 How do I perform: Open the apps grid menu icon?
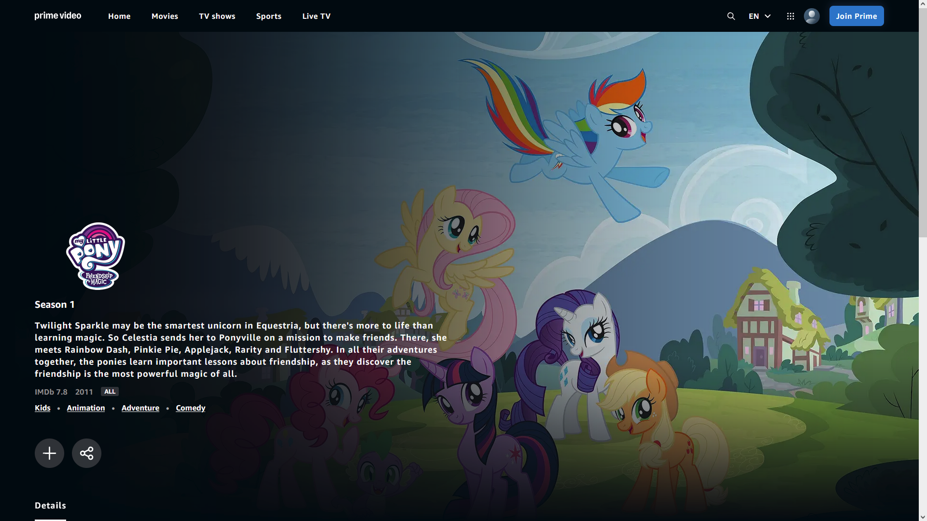[x=790, y=16]
